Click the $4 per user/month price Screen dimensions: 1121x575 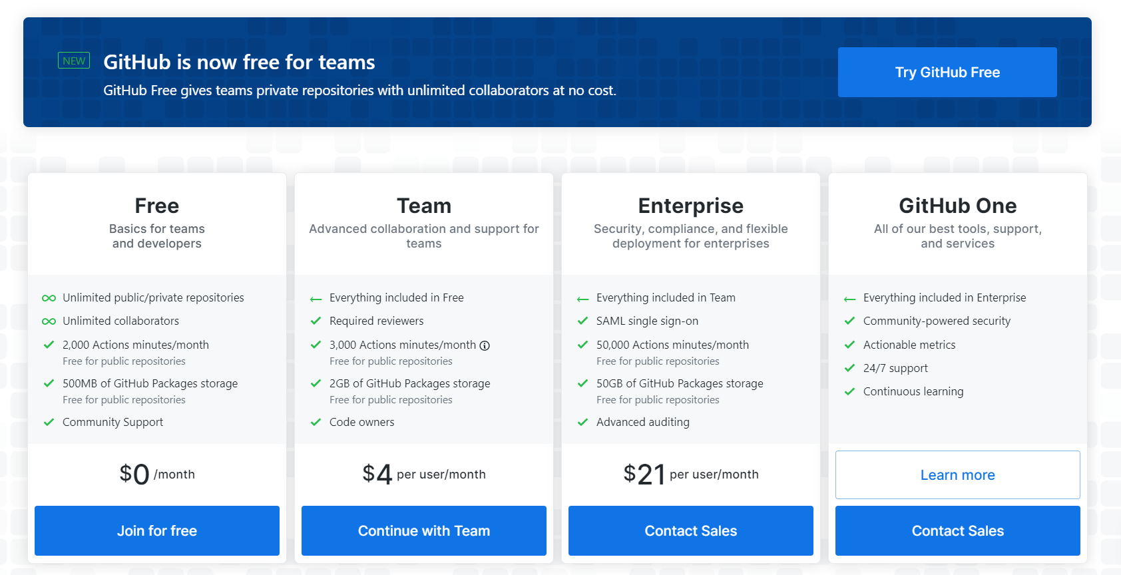pyautogui.click(x=424, y=474)
